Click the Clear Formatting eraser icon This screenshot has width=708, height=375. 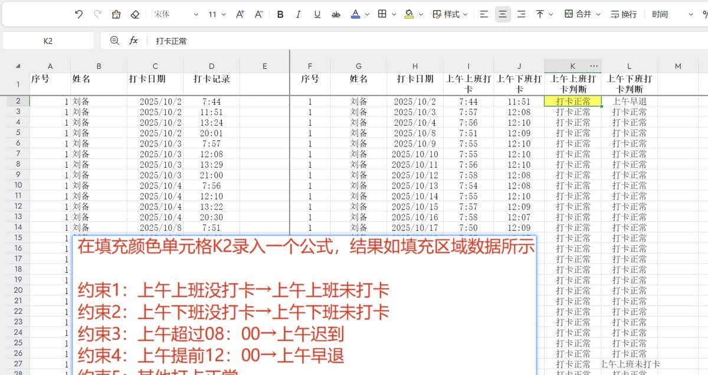tap(135, 13)
